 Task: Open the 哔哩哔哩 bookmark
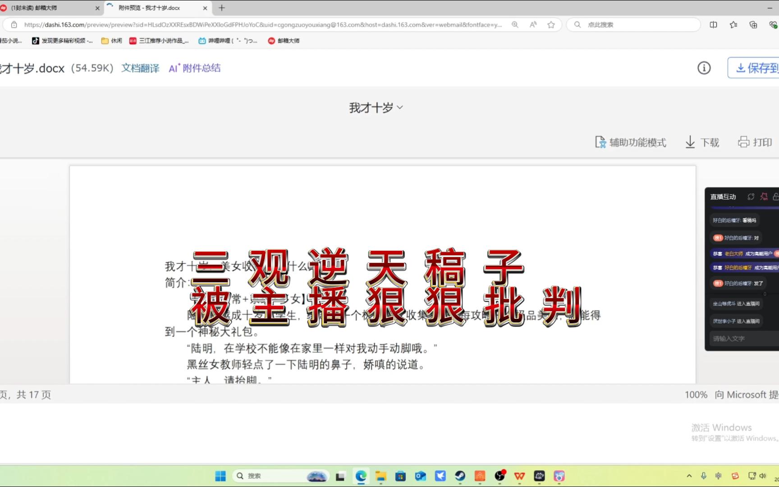(x=228, y=41)
